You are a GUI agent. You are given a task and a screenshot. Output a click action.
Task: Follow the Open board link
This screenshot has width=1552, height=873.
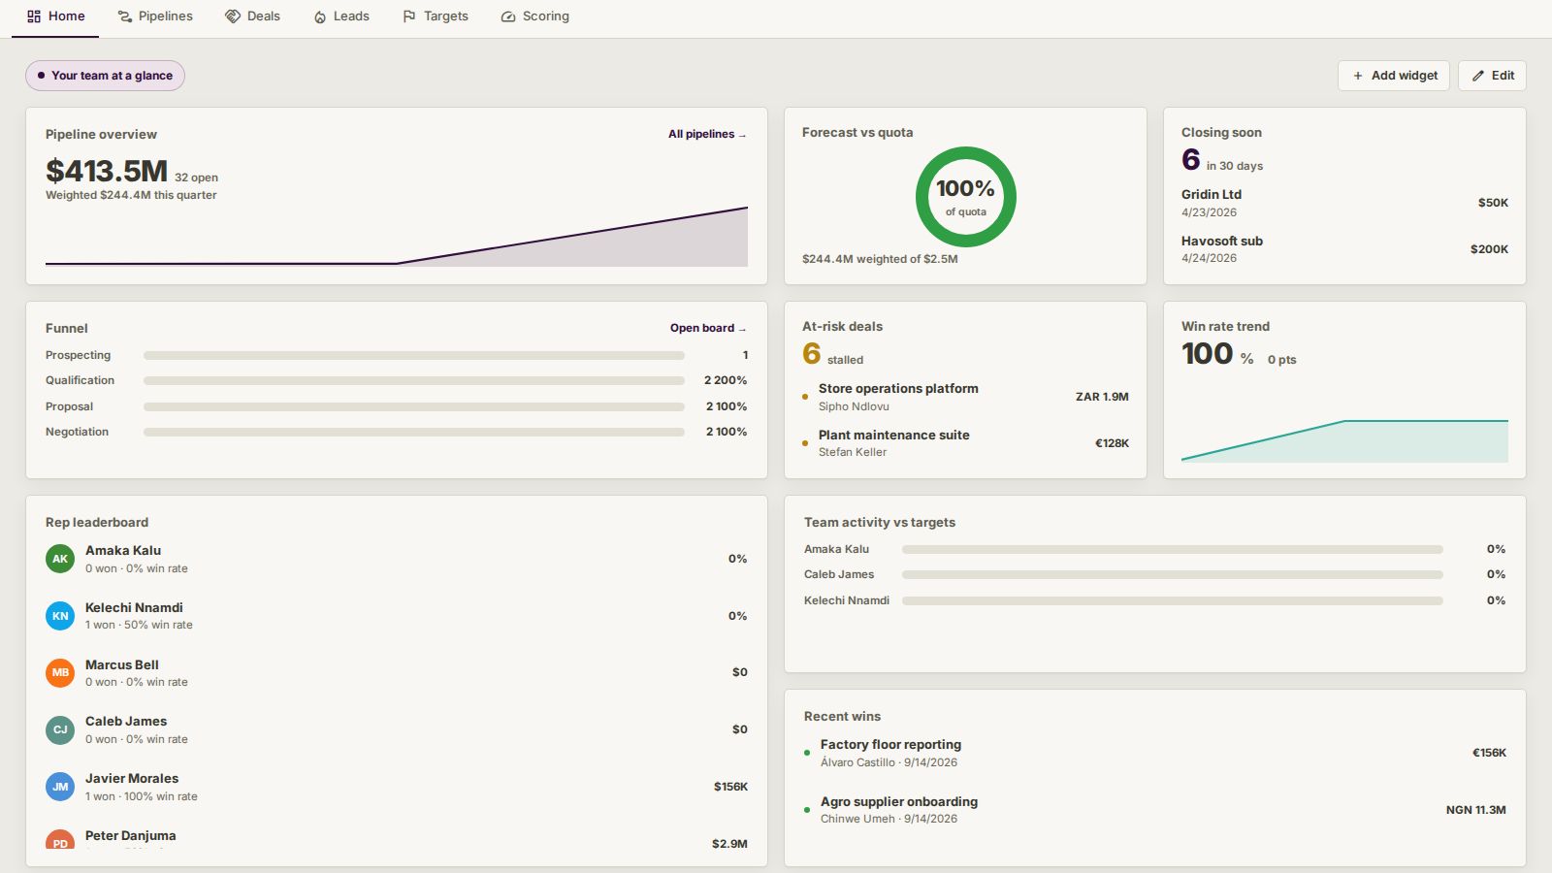tap(708, 328)
